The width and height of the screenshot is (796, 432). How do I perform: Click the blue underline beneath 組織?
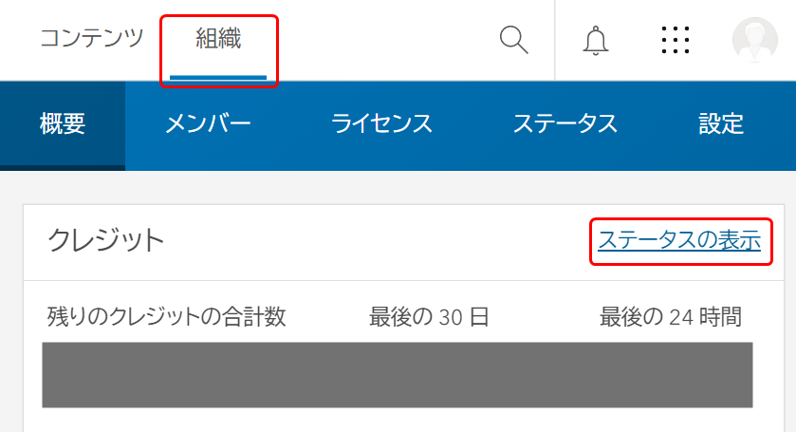[218, 77]
